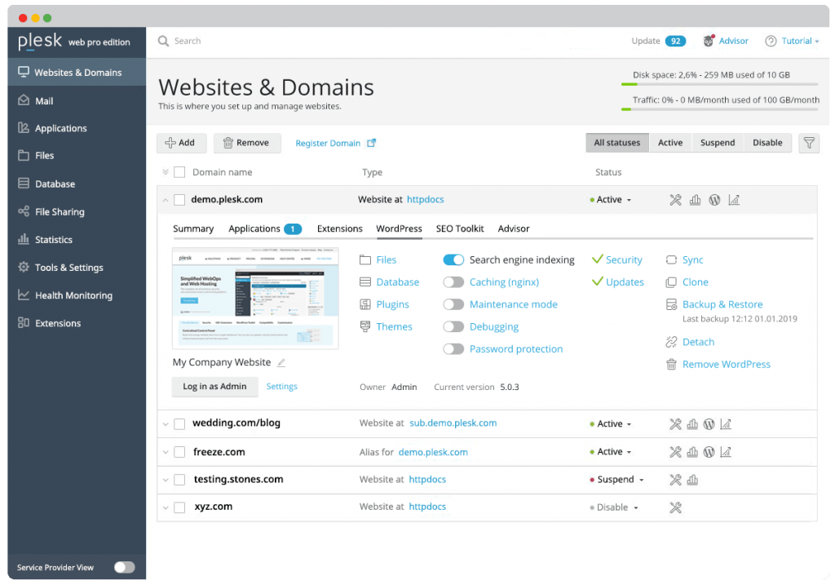Open Suspend status dropdown for testing.stones.com
Viewport: 835px width, 585px height.
[616, 480]
